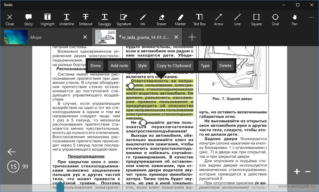Open the Signature tool

[124, 20]
